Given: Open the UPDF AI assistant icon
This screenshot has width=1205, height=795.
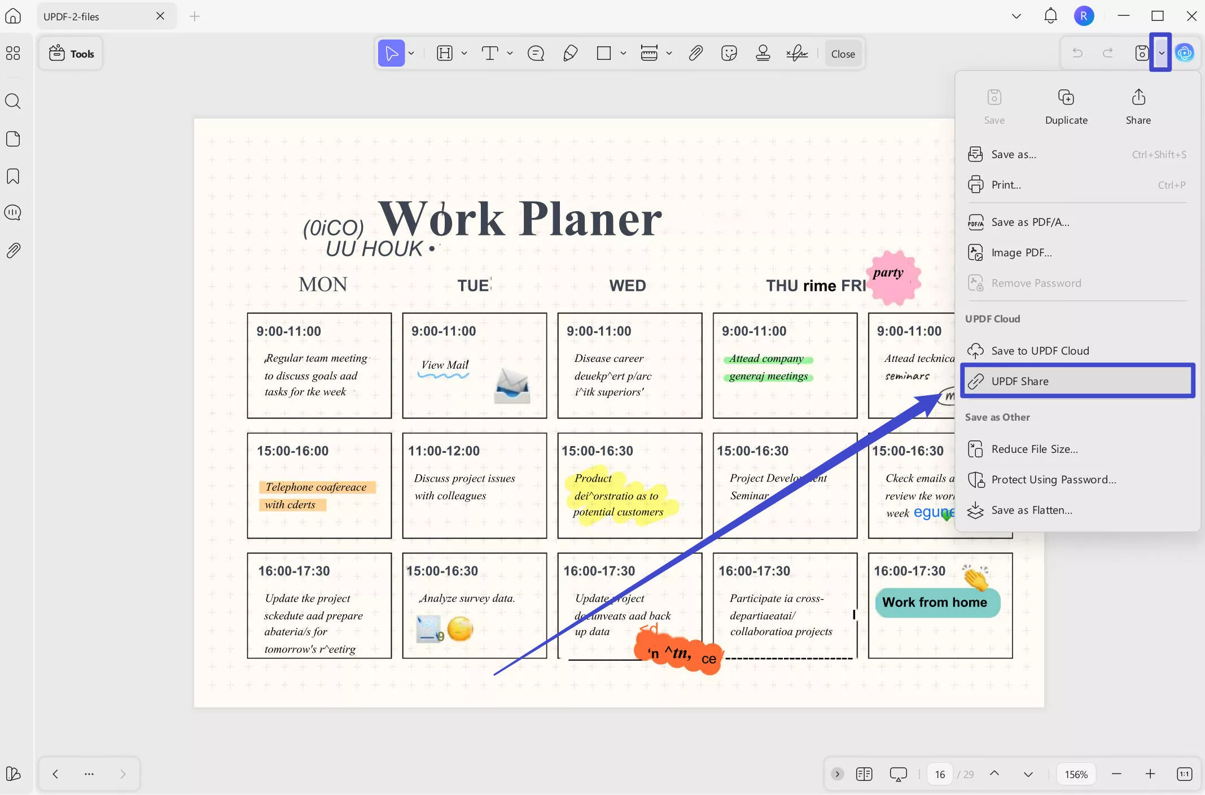Looking at the screenshot, I should [1184, 53].
